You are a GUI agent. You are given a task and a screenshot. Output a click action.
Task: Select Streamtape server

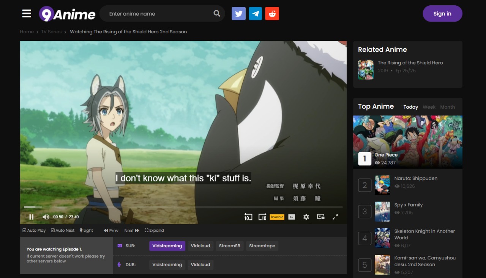pos(262,246)
